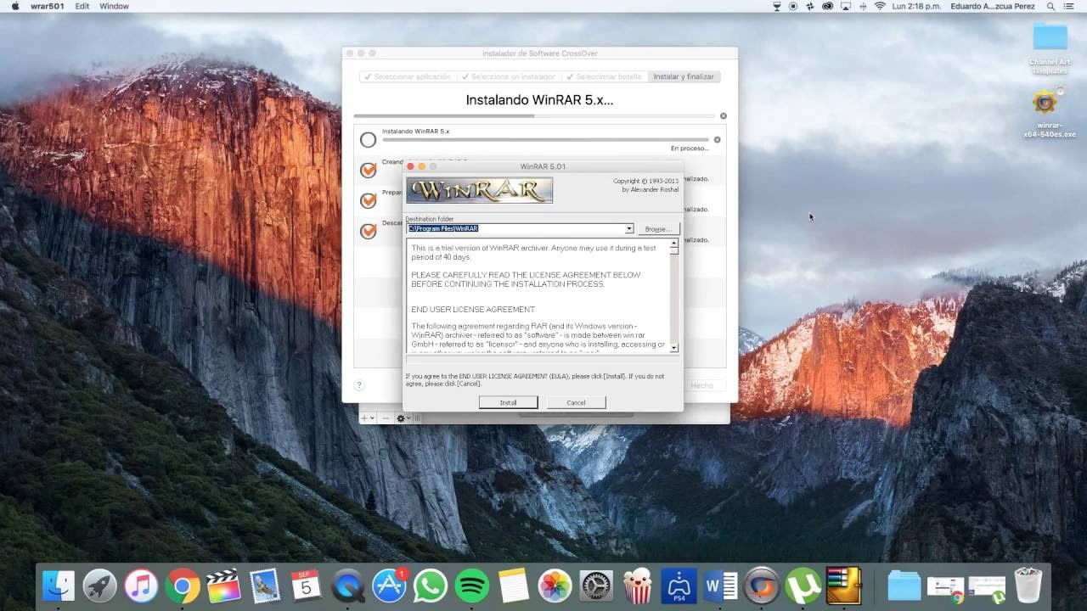The width and height of the screenshot is (1087, 611).
Task: Click the END USER LICENSE AGREEMENT heading
Action: pos(473,310)
